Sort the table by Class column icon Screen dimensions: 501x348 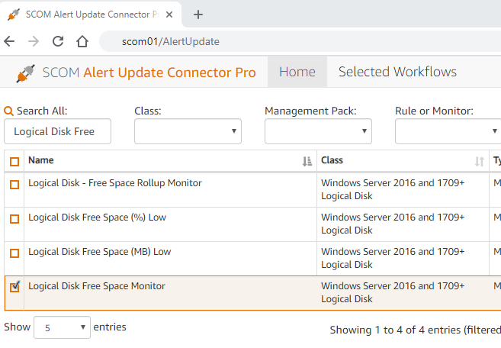480,161
